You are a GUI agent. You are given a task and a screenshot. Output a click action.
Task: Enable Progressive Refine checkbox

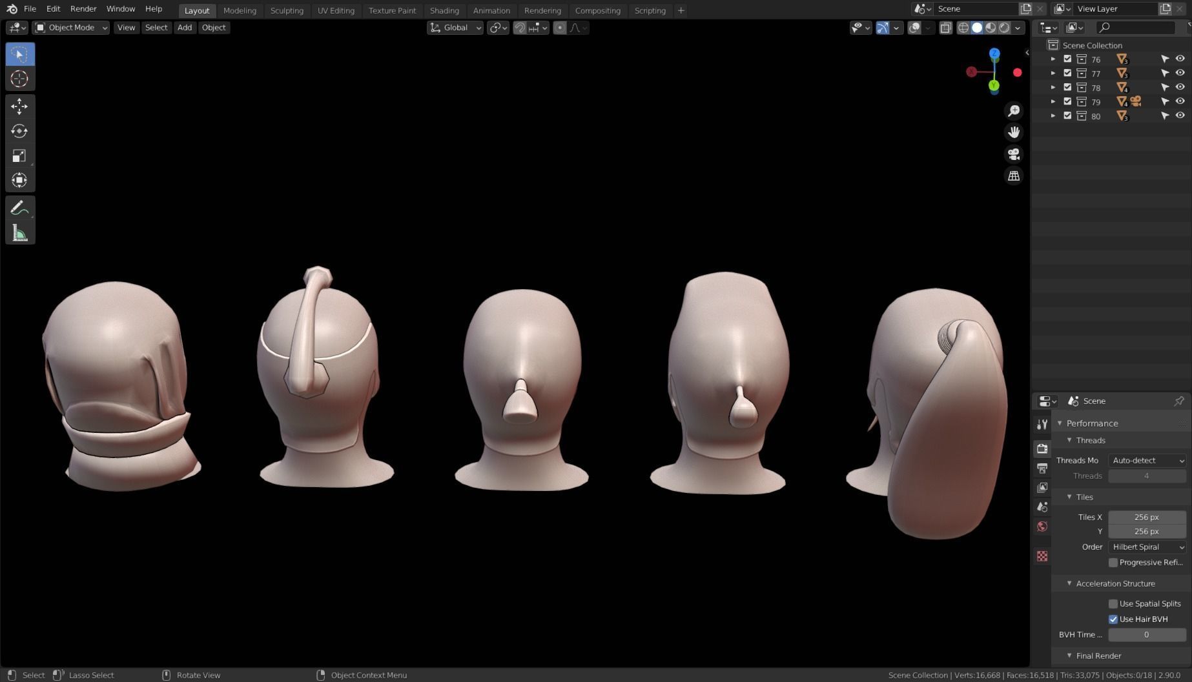[1113, 563]
